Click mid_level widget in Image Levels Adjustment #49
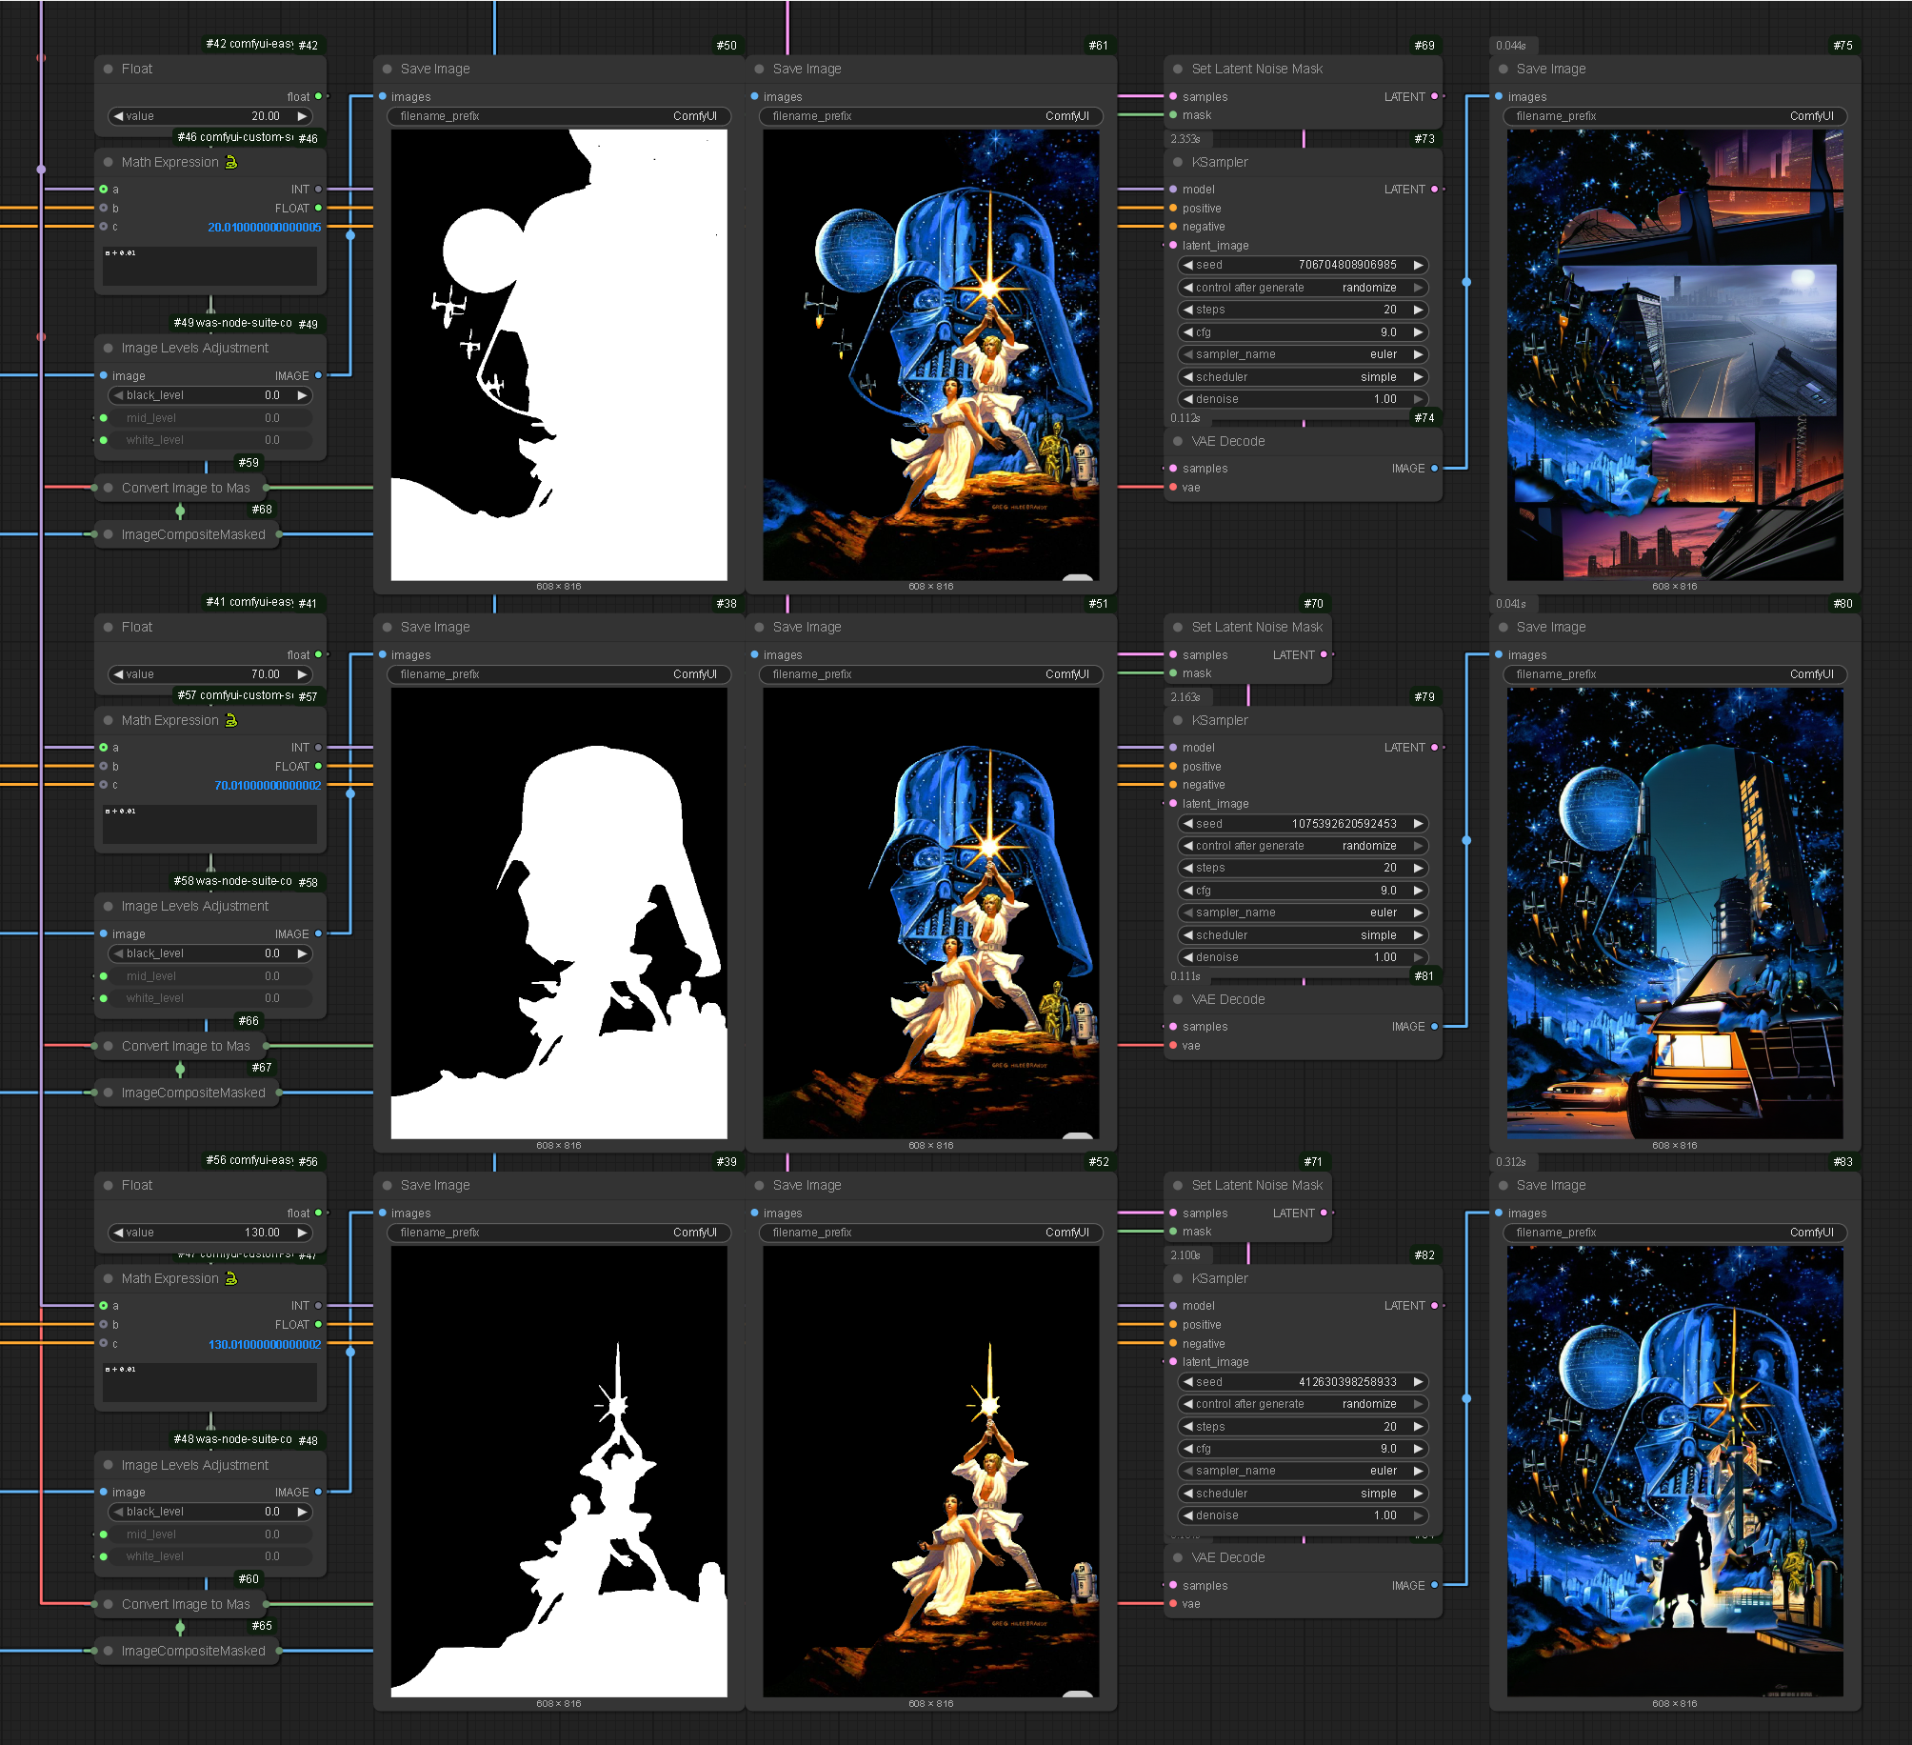The height and width of the screenshot is (1745, 1912). 210,418
